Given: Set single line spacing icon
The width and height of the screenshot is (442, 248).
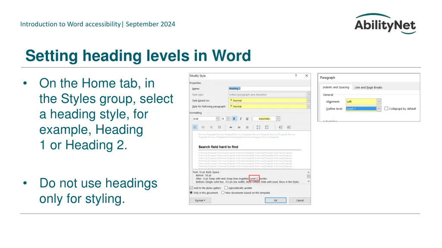Looking at the screenshot, I should point(230,127).
